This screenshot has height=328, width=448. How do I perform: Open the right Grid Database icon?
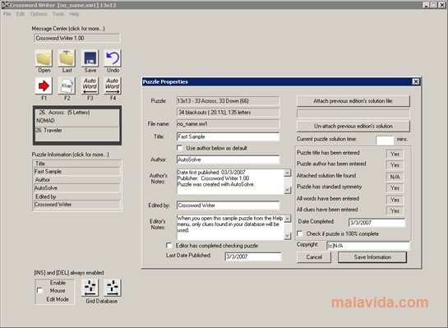(x=113, y=288)
